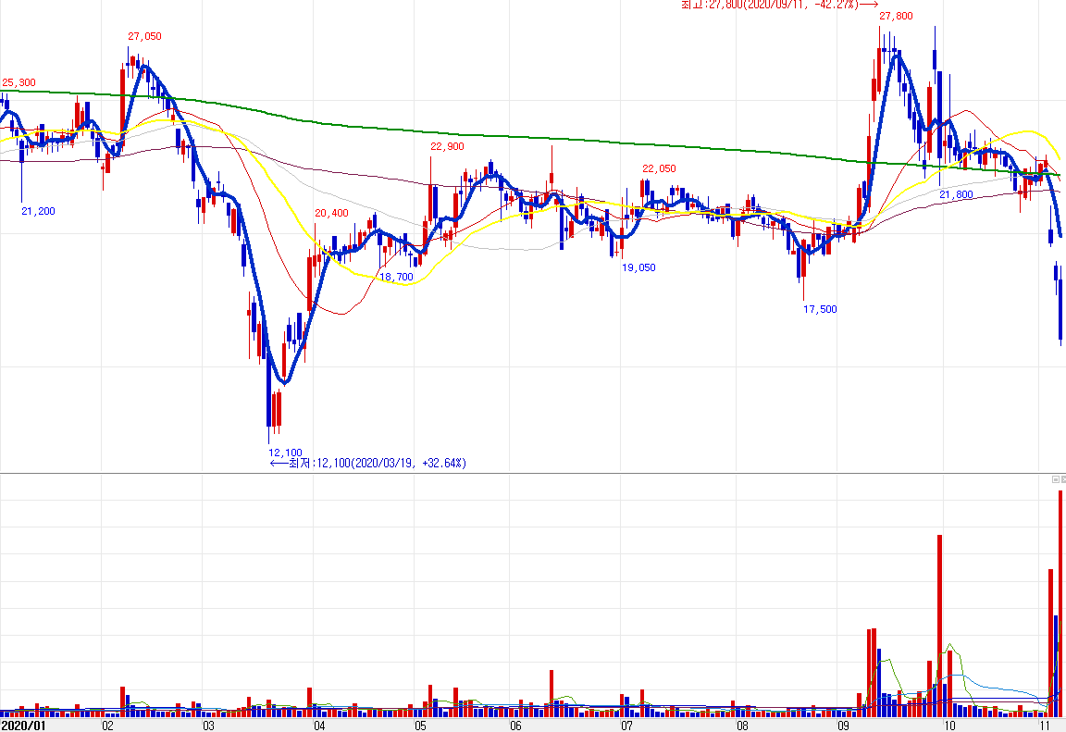Click the 27,800 peak price label
1066x732 pixels.
tap(896, 16)
